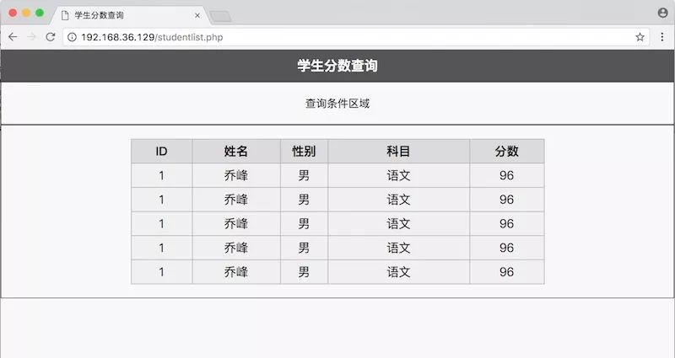Click the 科目 column header
The height and width of the screenshot is (358, 675).
pos(398,152)
